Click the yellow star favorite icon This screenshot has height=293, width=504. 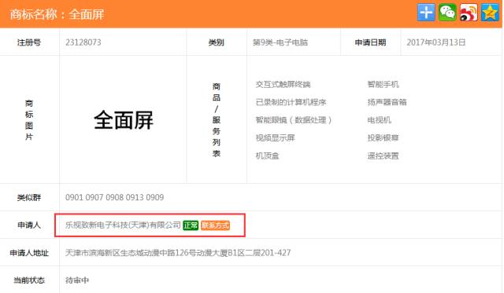[490, 13]
